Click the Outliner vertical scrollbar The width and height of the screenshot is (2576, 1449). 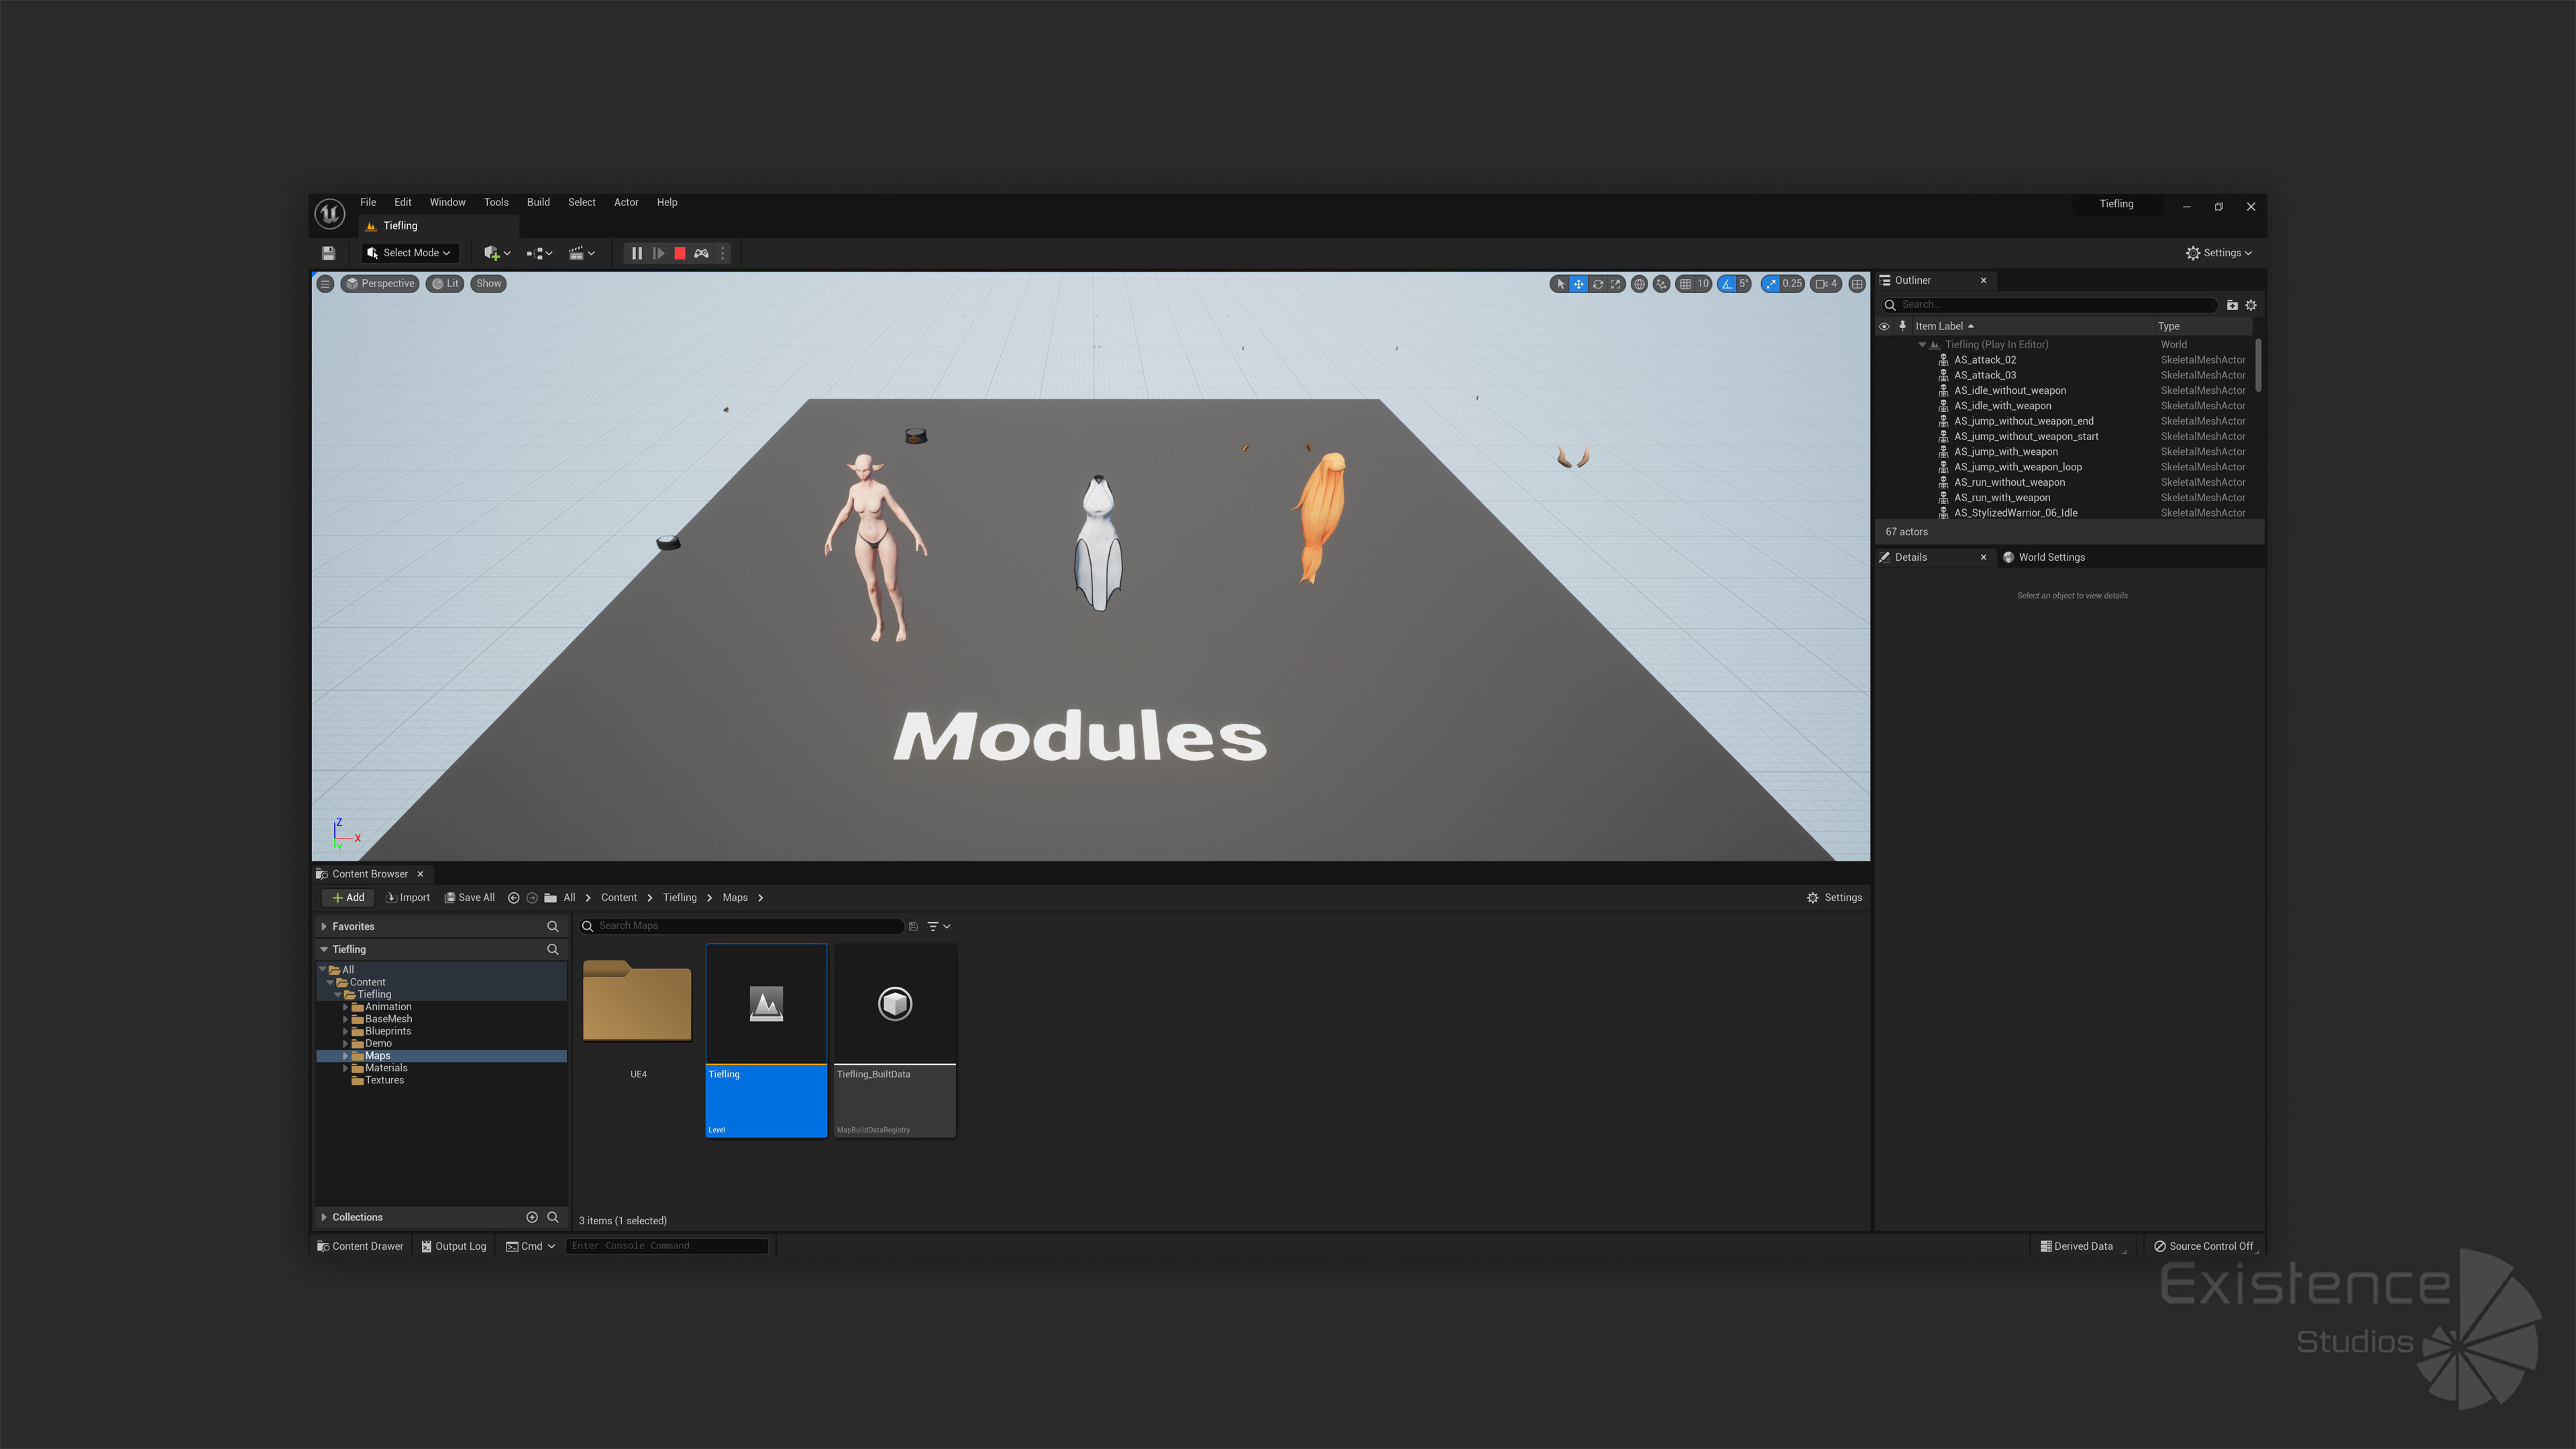click(2258, 366)
